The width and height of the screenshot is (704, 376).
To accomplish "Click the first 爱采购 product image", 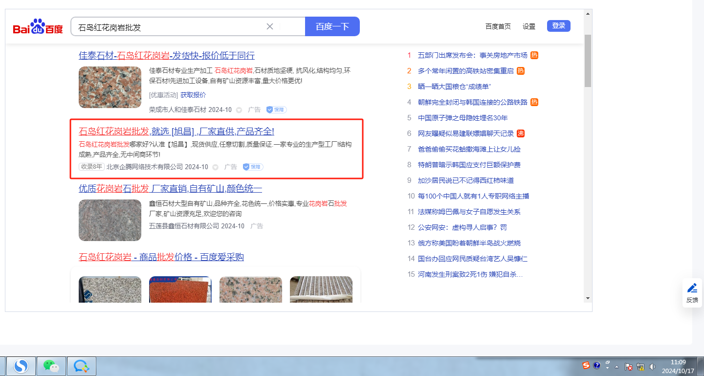I will tap(110, 289).
